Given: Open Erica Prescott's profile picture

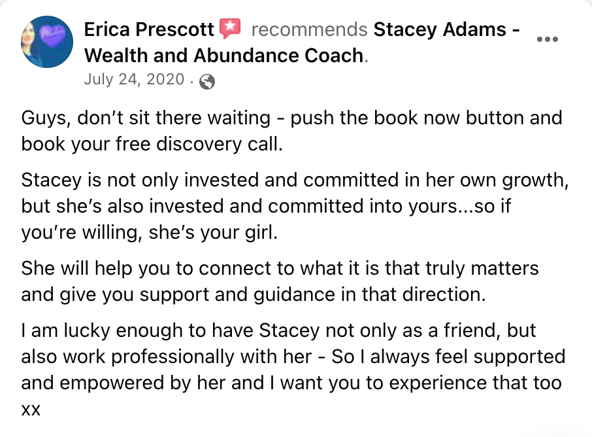Looking at the screenshot, I should [x=47, y=42].
